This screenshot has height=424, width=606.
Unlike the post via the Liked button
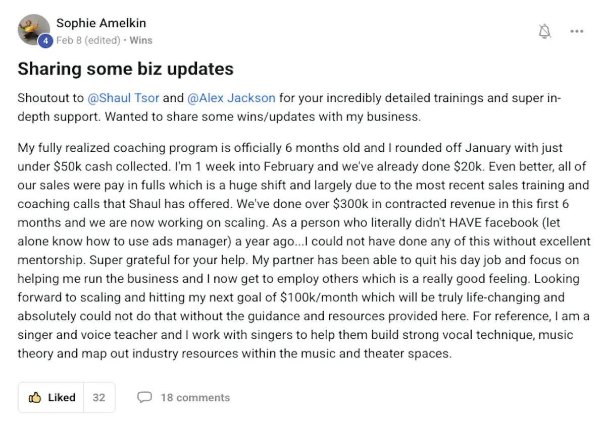50,397
